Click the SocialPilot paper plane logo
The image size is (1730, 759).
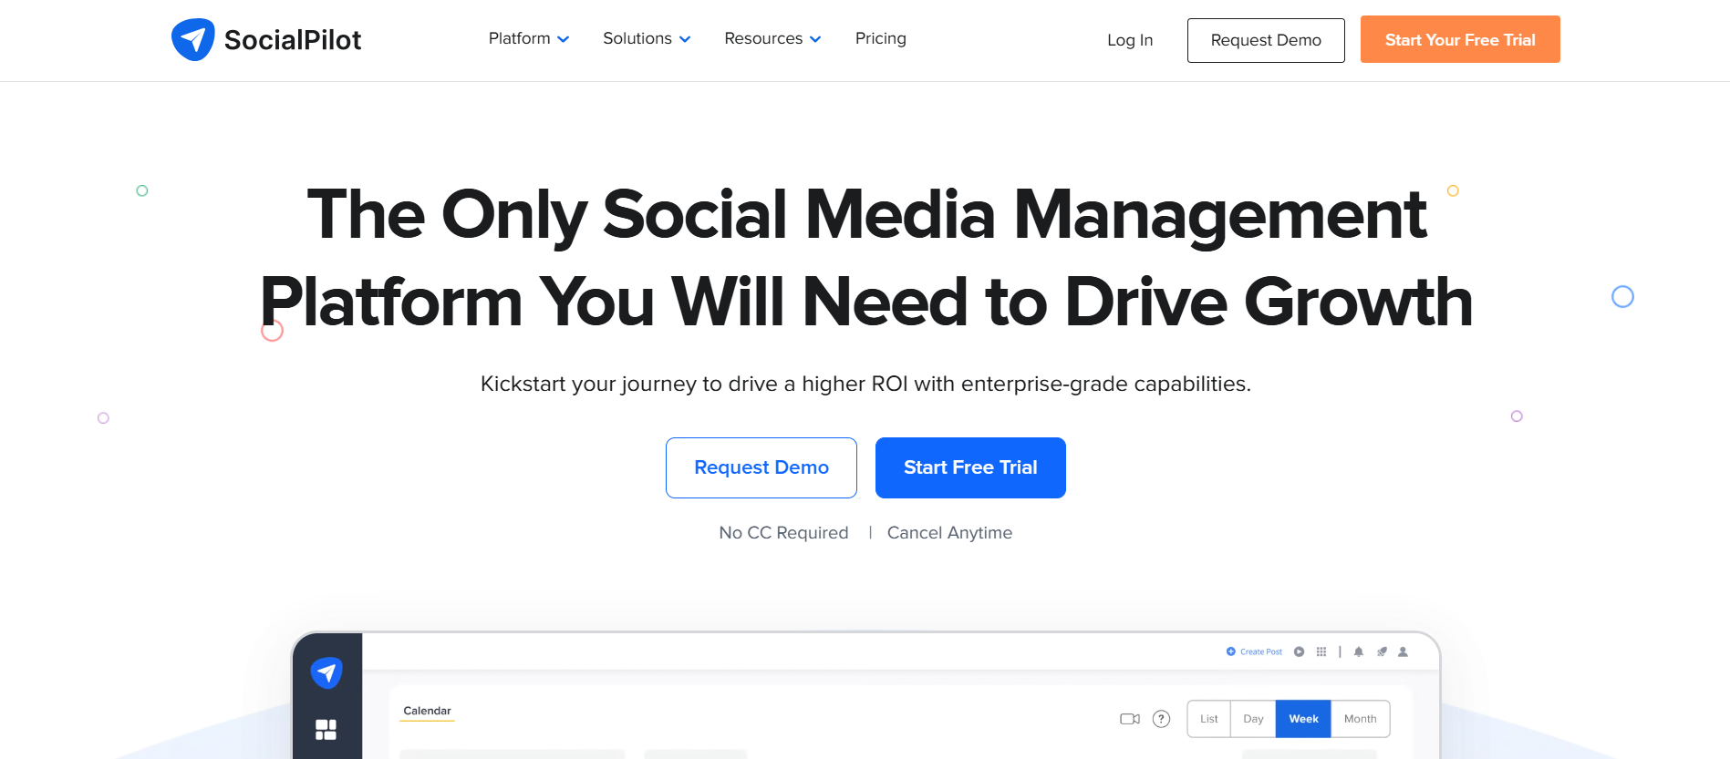(x=192, y=38)
